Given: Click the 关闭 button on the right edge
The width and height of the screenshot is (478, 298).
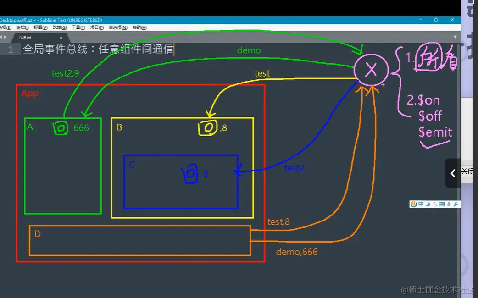Looking at the screenshot, I should (x=468, y=171).
